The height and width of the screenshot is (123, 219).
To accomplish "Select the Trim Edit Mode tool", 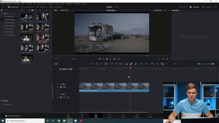I will [96, 64].
